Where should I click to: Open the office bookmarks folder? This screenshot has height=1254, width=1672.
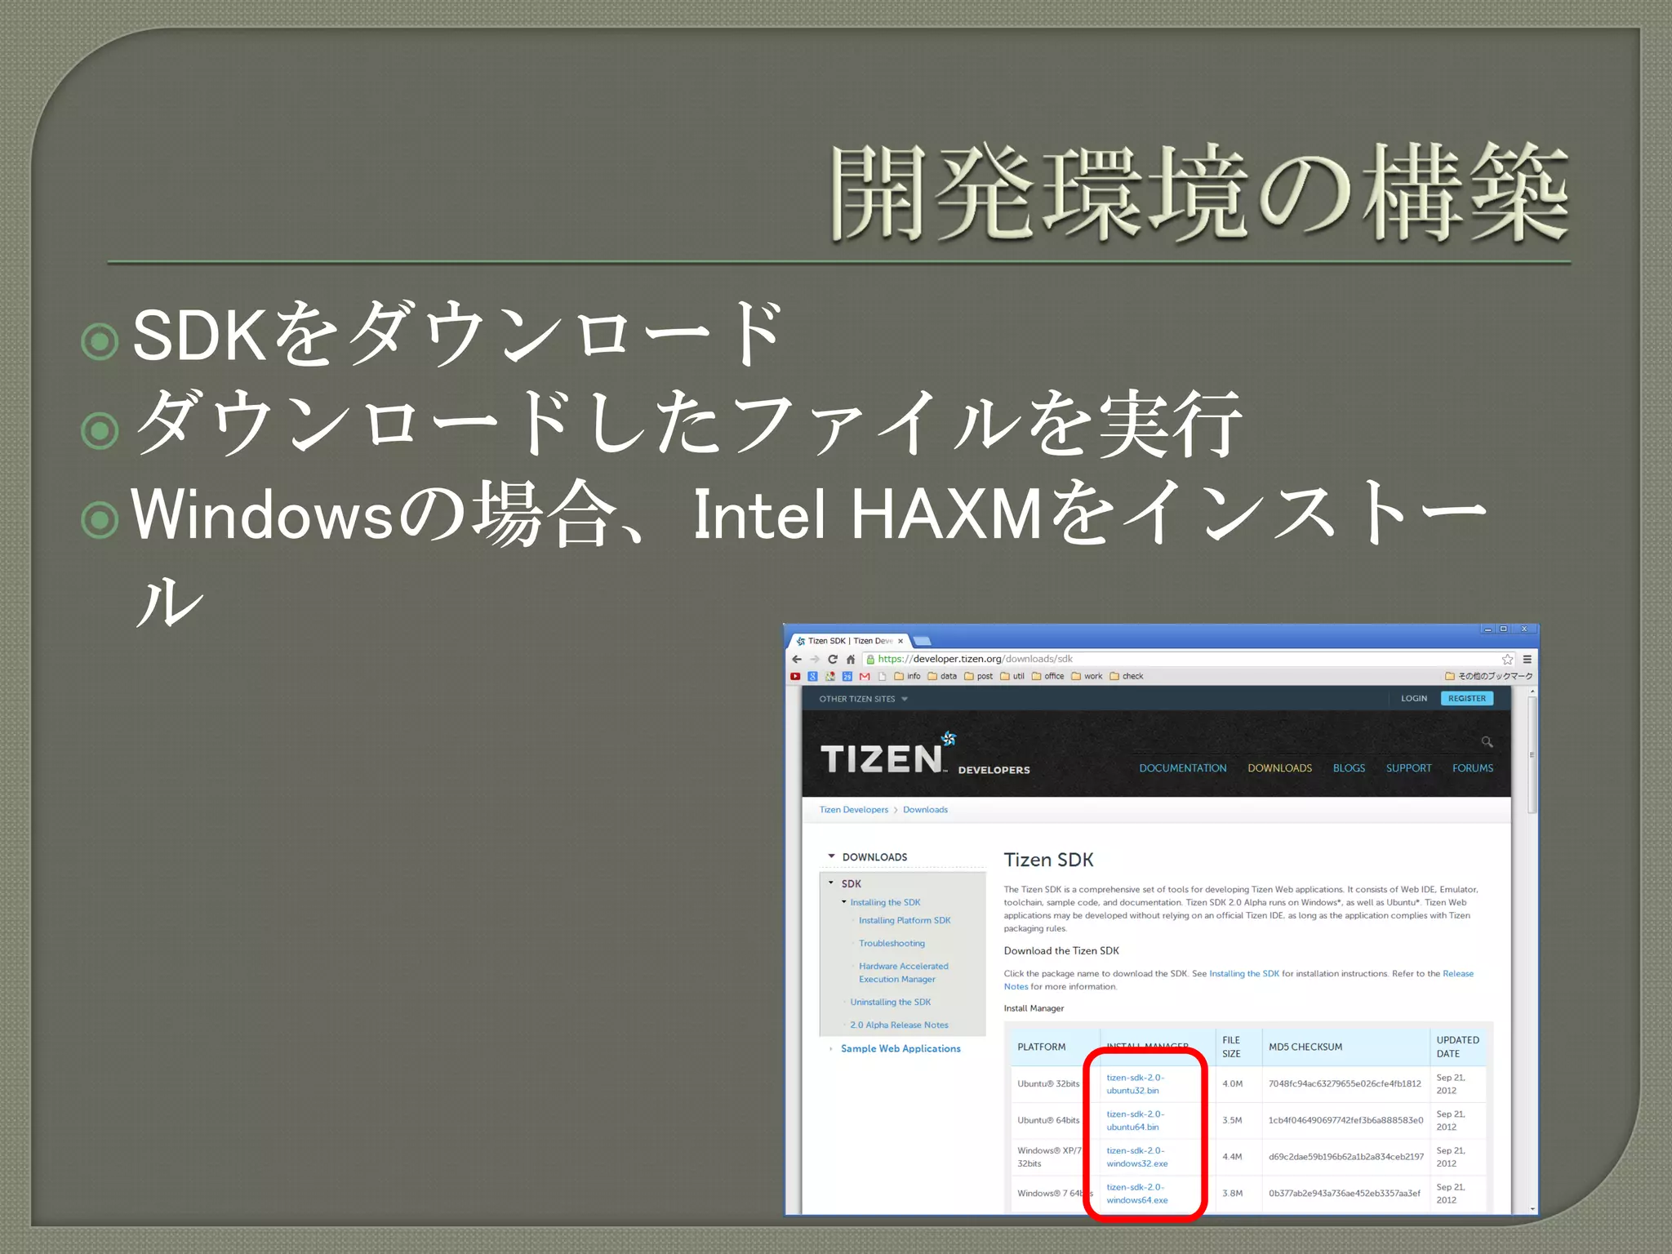tap(1048, 676)
